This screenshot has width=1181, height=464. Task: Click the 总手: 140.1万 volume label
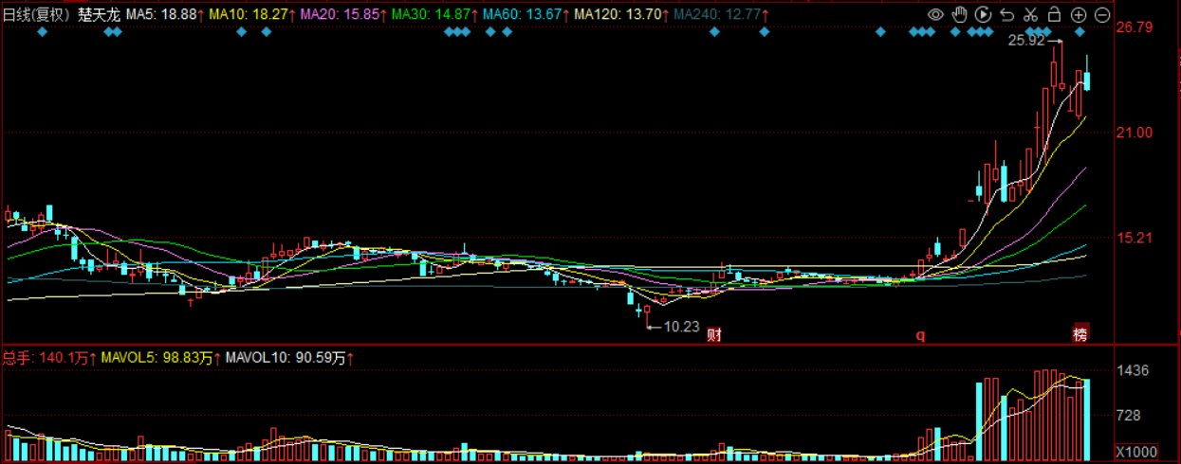pyautogui.click(x=47, y=358)
